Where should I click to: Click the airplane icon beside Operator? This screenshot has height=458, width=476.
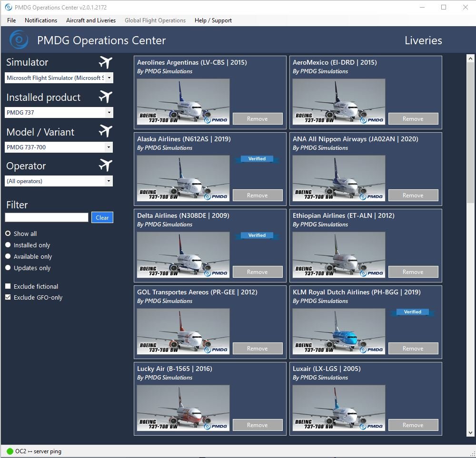coord(105,166)
